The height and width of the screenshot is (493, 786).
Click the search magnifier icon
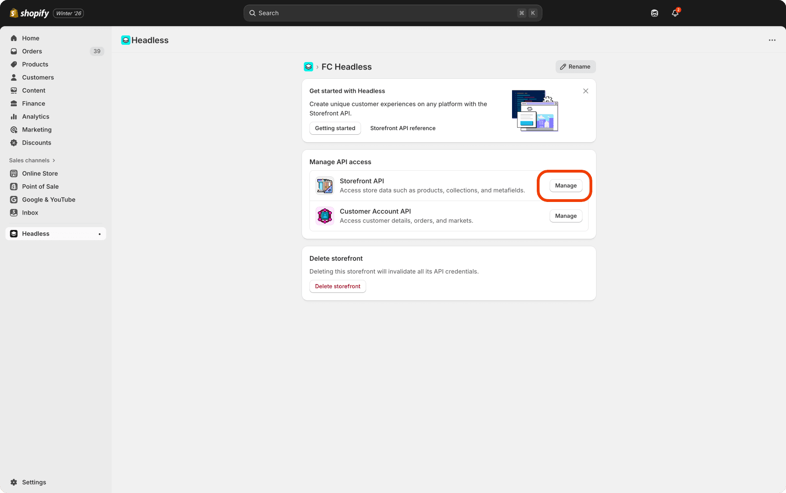253,13
